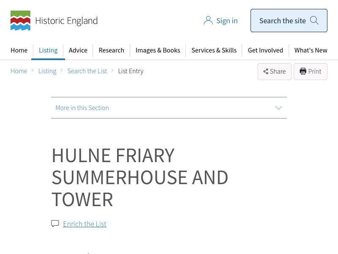Expand the More in this Section chevron

(x=278, y=108)
